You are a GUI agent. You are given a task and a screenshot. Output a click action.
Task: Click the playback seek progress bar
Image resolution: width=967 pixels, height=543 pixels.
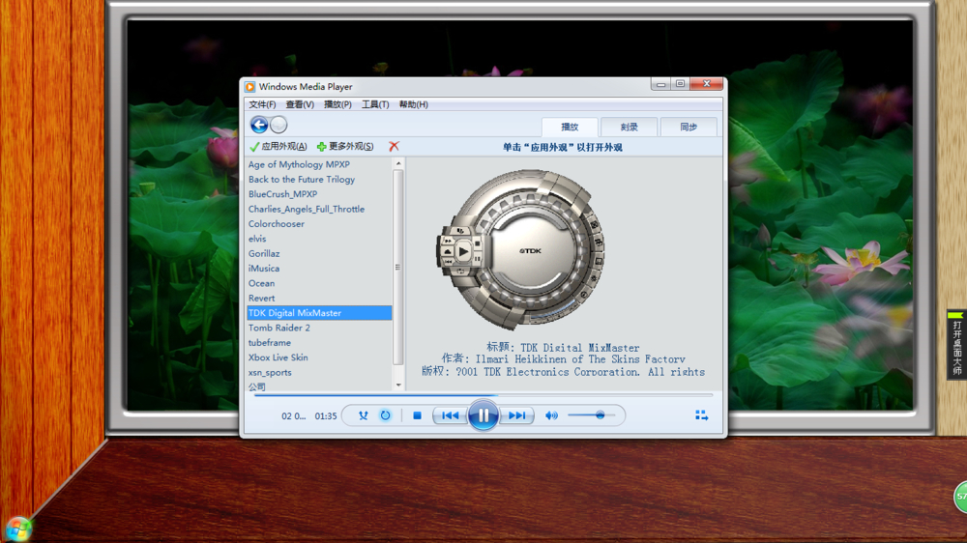pos(483,395)
